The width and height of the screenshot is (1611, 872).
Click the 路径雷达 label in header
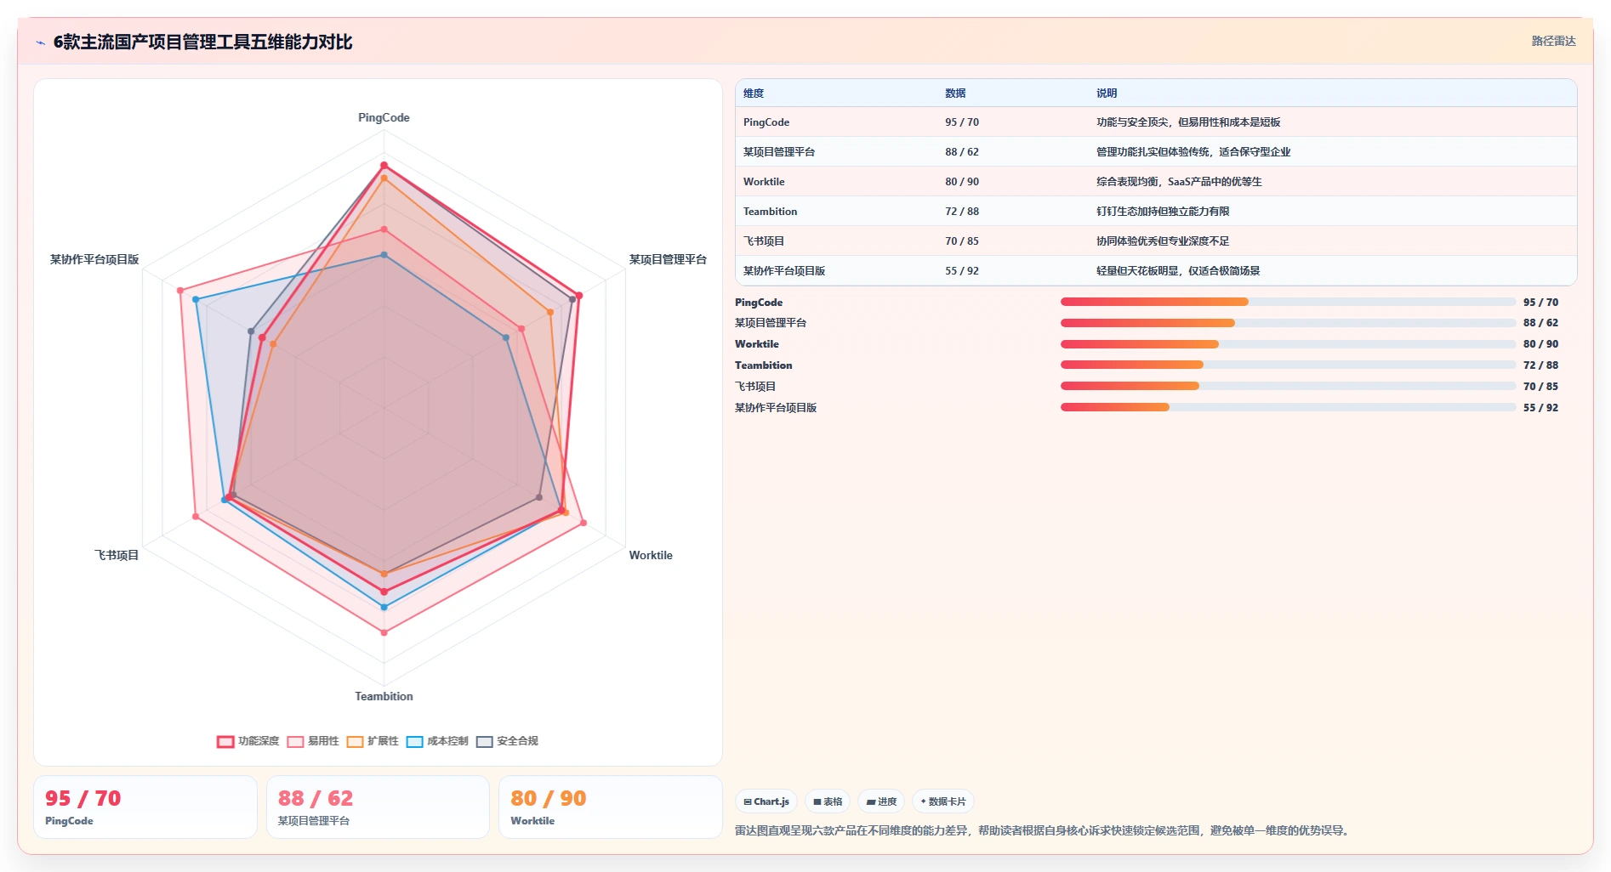[1553, 41]
